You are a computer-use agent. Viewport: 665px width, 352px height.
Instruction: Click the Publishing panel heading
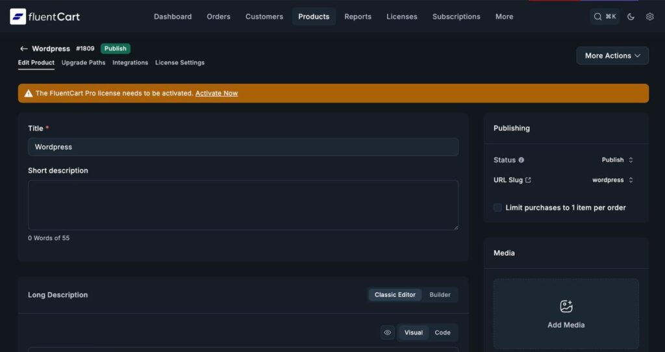click(512, 128)
